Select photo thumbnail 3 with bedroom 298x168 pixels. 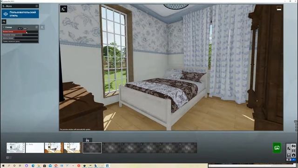pos(54,148)
